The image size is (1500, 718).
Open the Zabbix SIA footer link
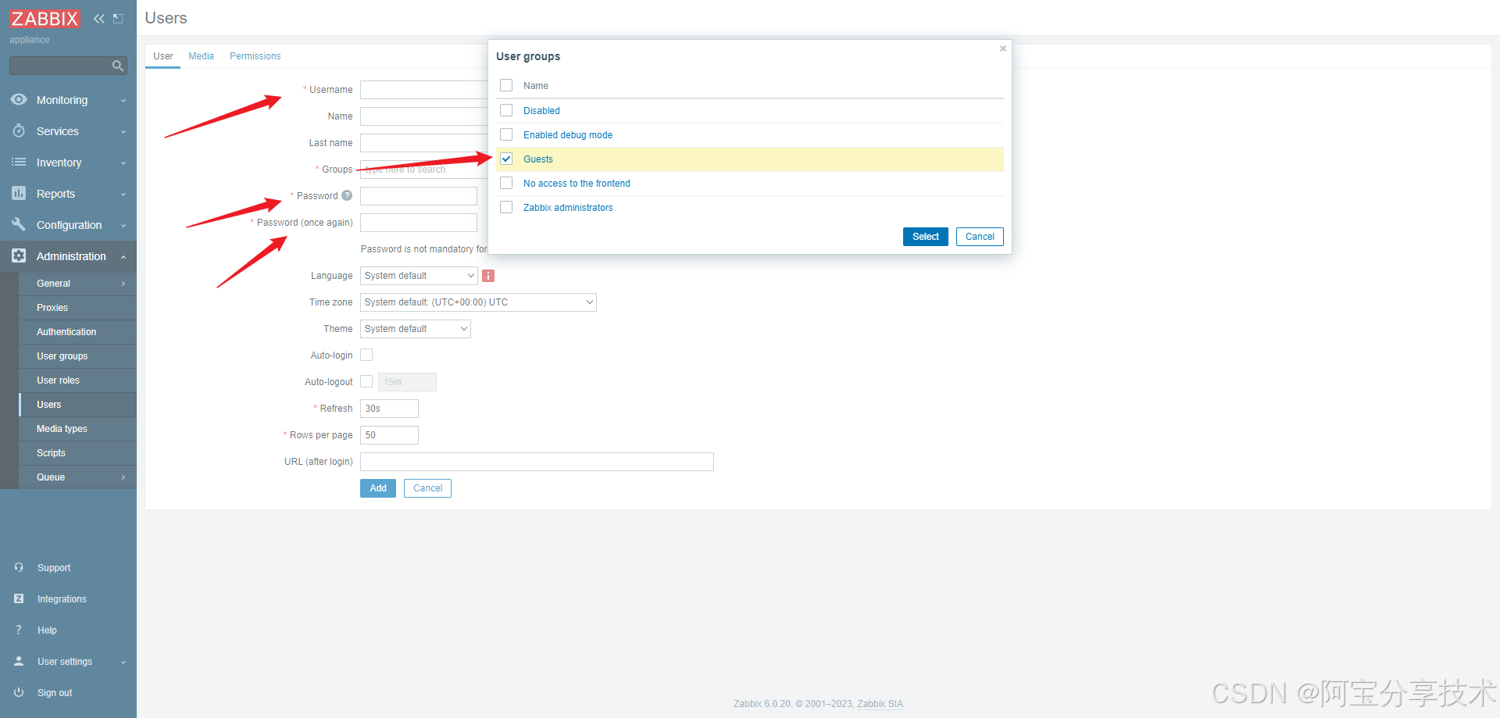(x=880, y=704)
